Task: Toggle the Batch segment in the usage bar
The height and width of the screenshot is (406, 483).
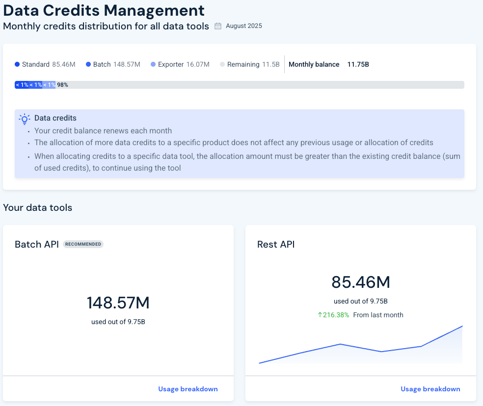Action: tap(35, 84)
